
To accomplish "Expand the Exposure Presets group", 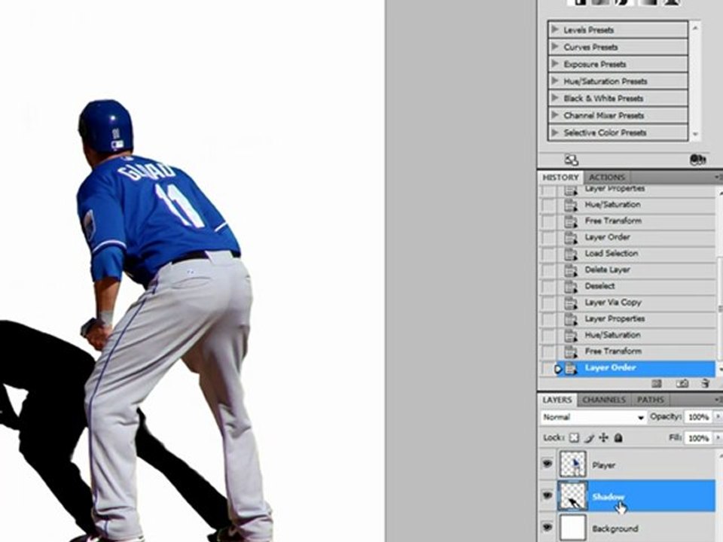I will pyautogui.click(x=555, y=64).
